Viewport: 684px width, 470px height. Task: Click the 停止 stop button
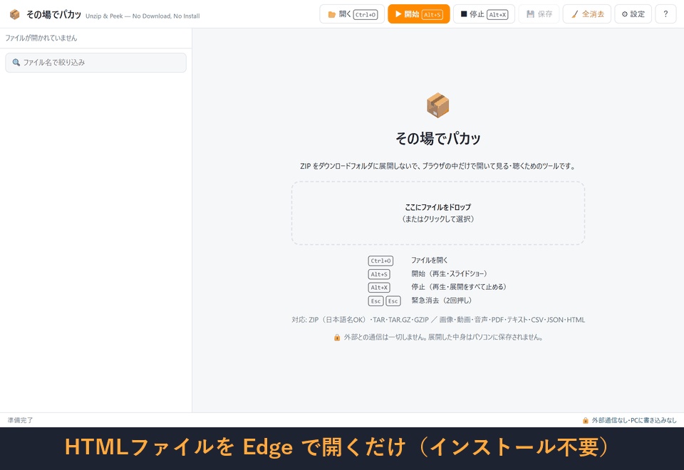484,14
